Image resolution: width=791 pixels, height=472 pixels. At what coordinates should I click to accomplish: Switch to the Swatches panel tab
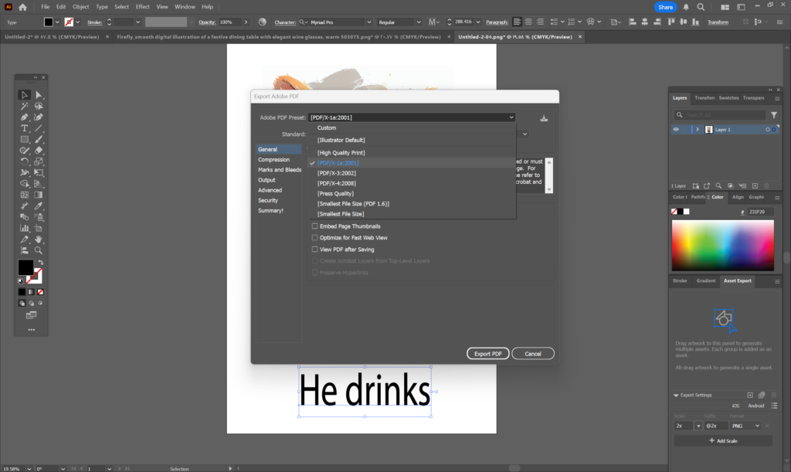click(x=728, y=98)
